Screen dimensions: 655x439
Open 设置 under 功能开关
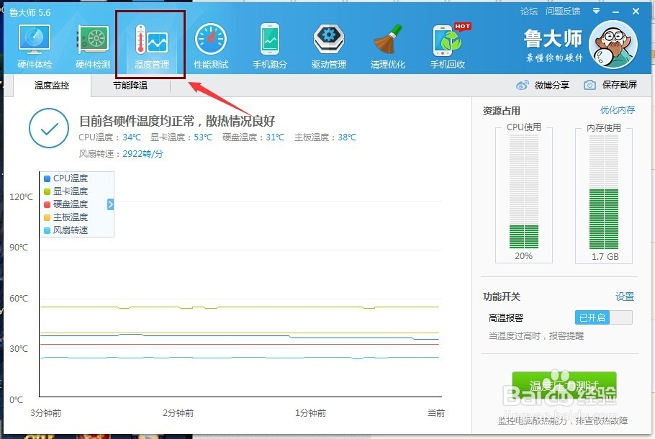pos(625,297)
